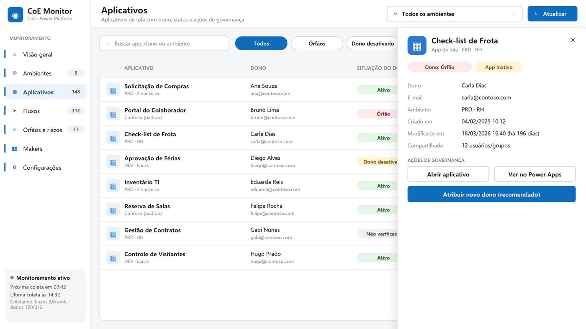This screenshot has height=329, width=586.
Task: Focus the Buscar app search field
Action: [x=164, y=43]
